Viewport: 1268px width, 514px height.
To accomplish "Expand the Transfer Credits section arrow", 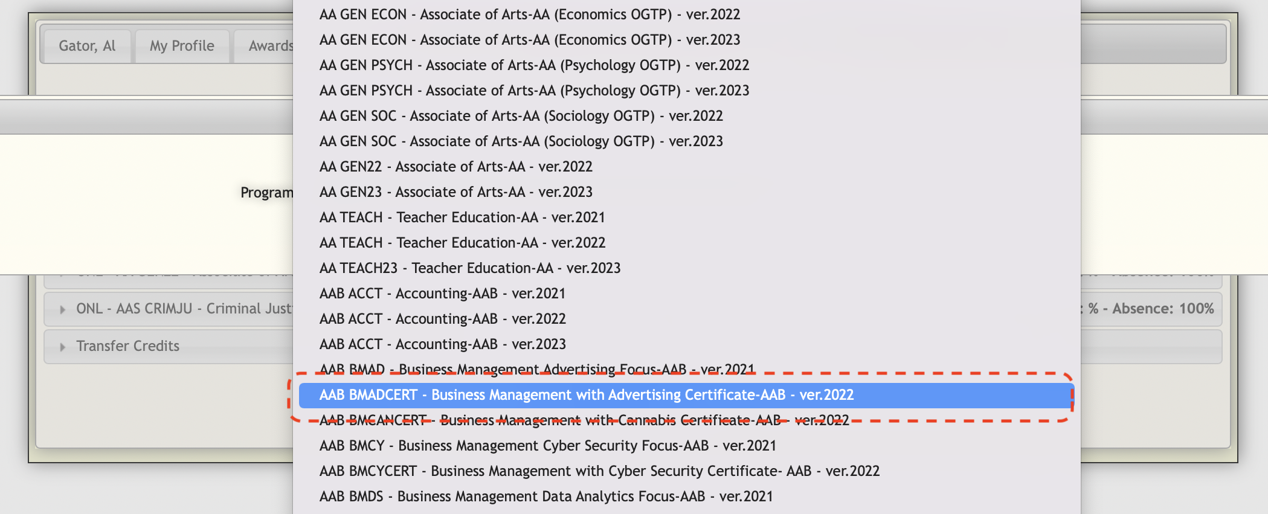I will pyautogui.click(x=62, y=347).
